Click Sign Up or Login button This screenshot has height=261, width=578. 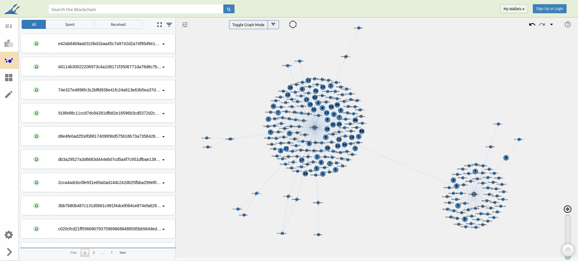[549, 9]
